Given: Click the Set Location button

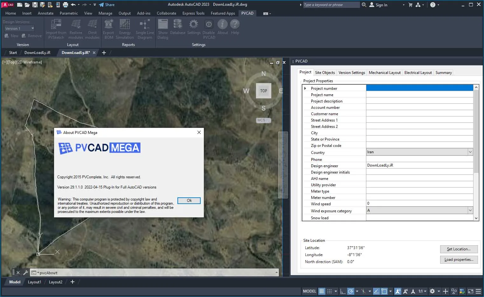Looking at the screenshot, I should point(459,249).
